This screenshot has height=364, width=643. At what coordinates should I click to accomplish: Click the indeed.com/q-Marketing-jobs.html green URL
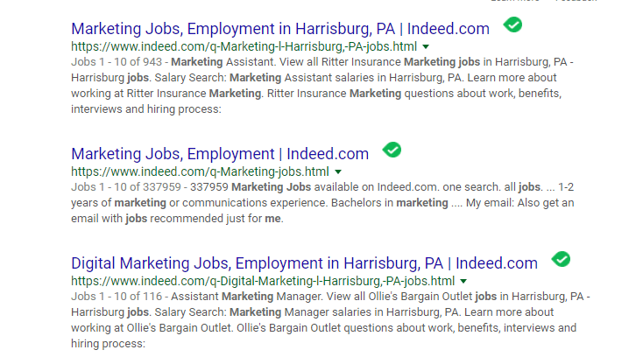200,171
